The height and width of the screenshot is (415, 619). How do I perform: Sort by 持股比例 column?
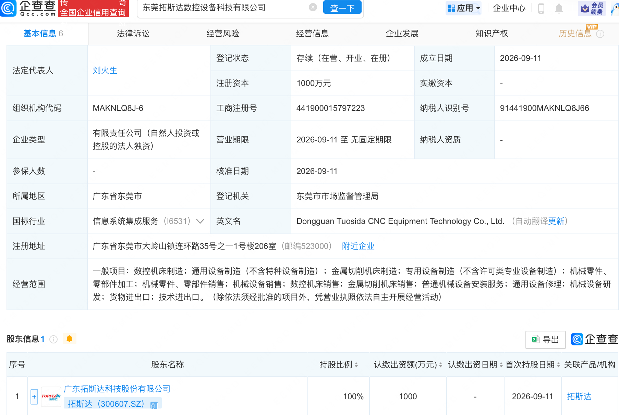tap(338, 365)
